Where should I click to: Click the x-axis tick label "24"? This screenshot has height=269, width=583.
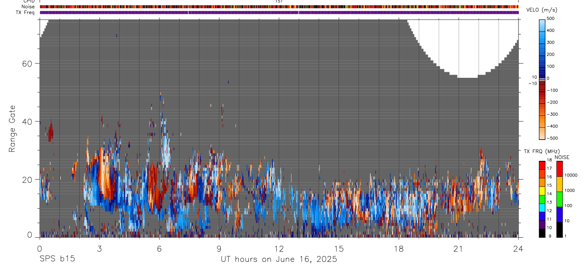[x=518, y=249]
